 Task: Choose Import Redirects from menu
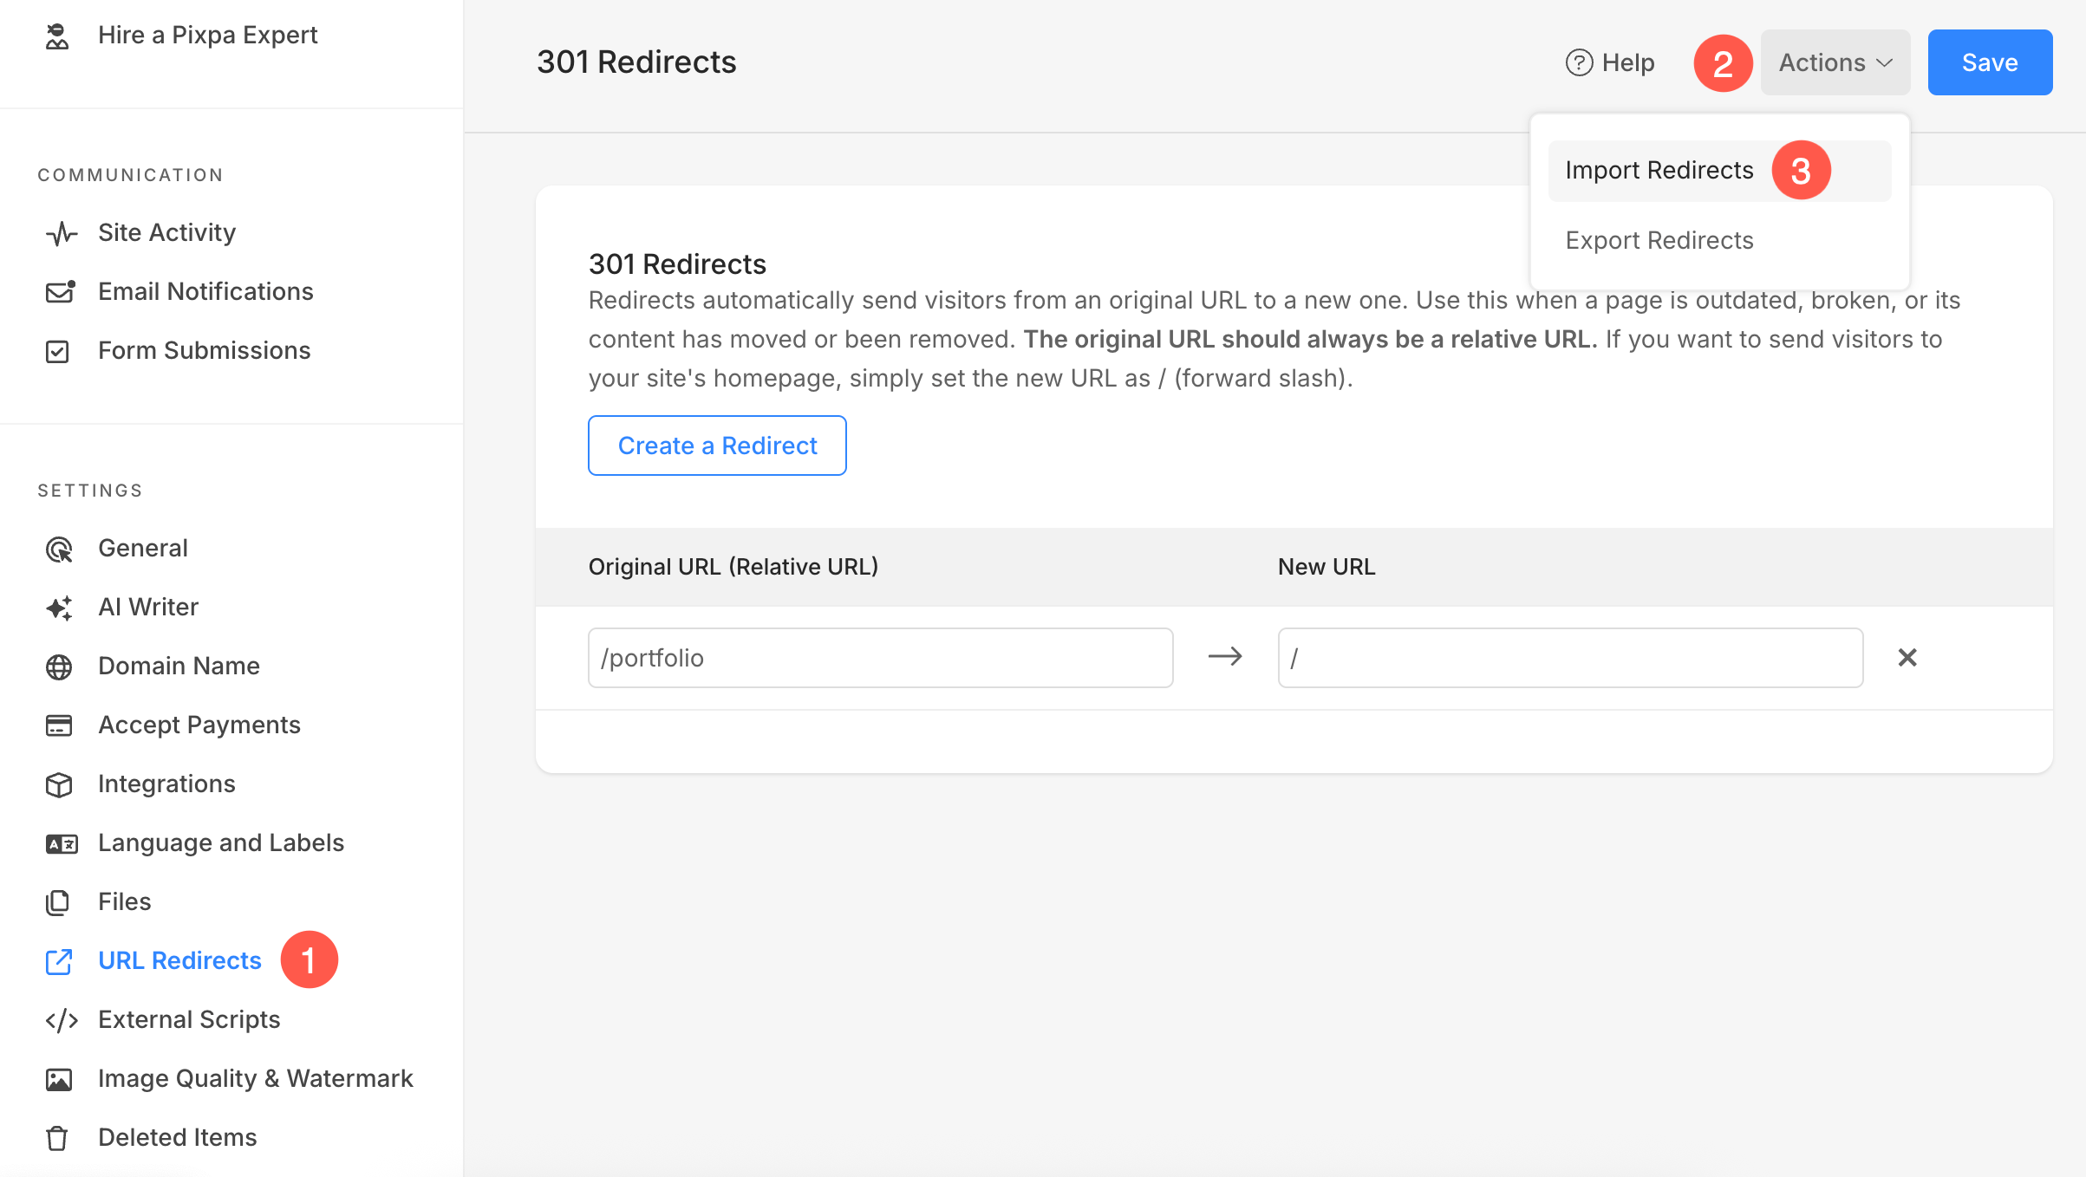(x=1659, y=171)
